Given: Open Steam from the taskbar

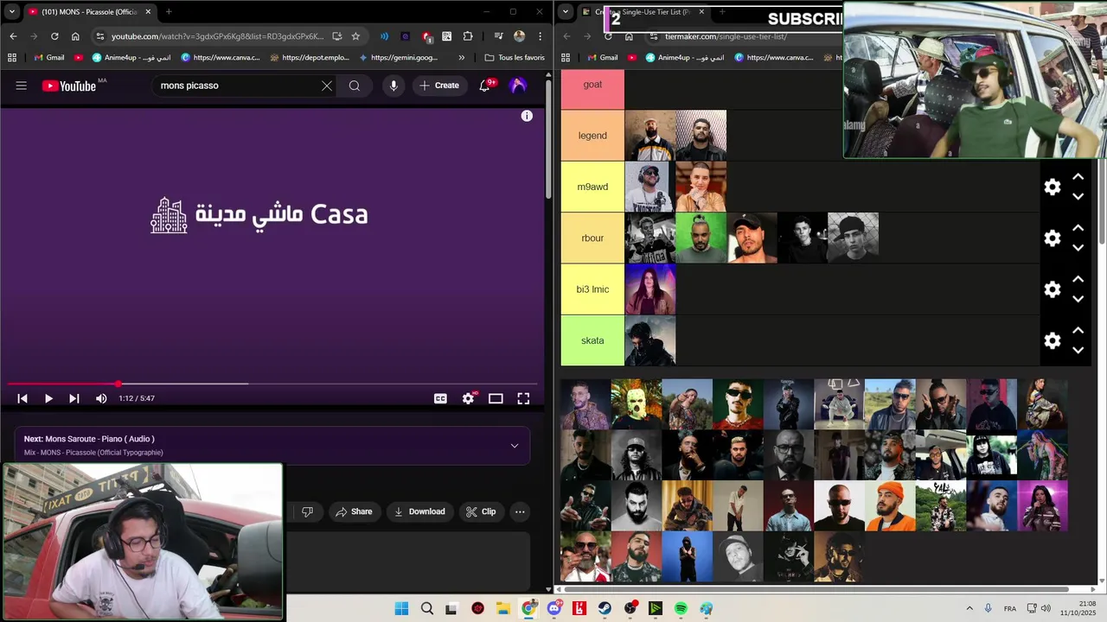Looking at the screenshot, I should [605, 608].
